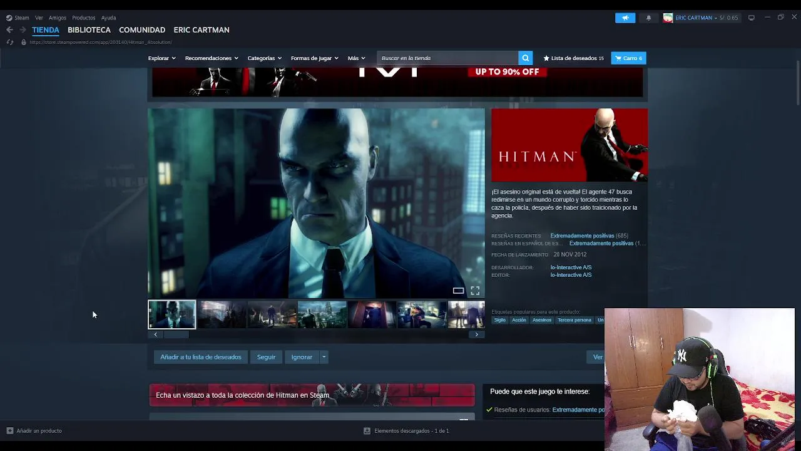Select the TIENDA tab

coord(46,29)
